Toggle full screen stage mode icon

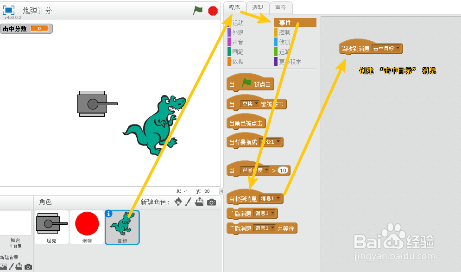pos(8,10)
